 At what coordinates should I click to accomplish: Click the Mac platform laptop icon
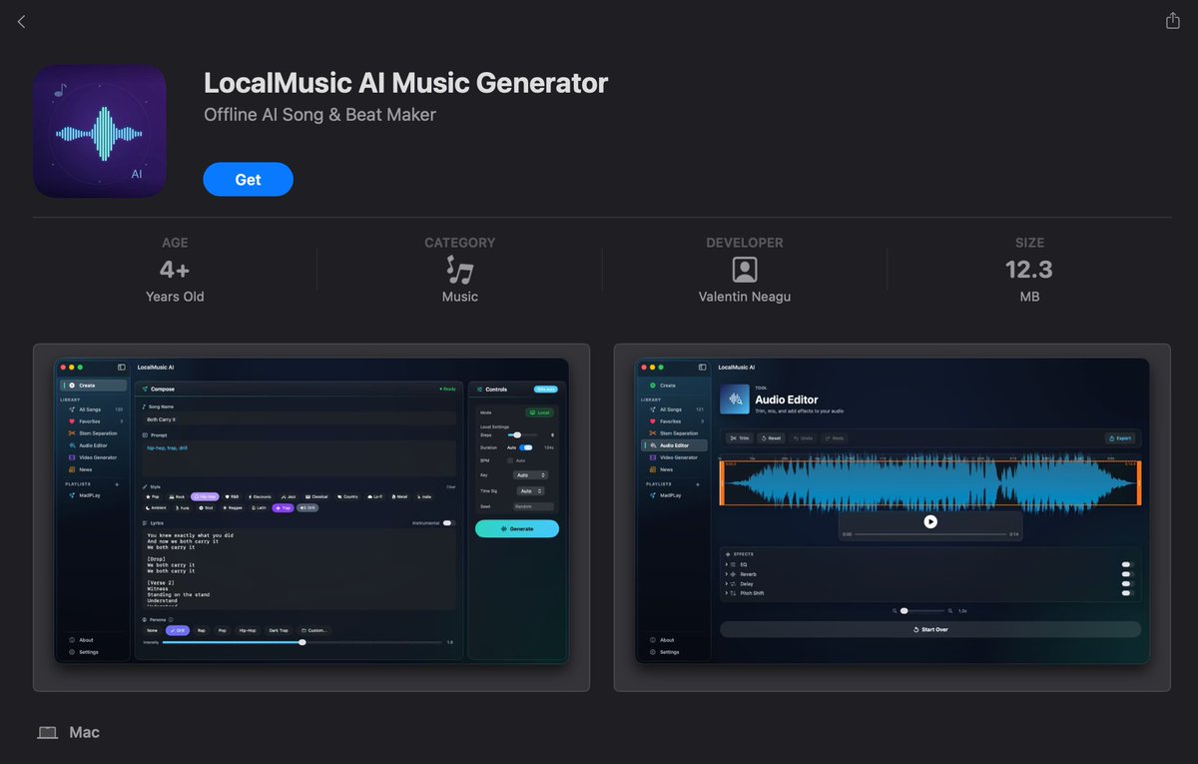click(47, 733)
